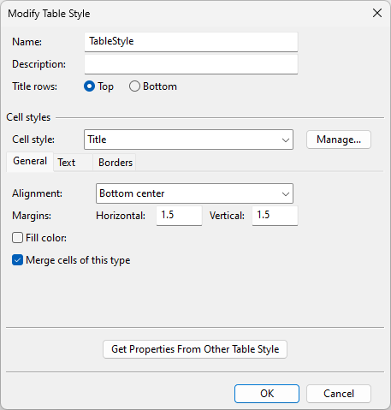Expand the Alignment dropdown showing Bottom center
This screenshot has width=391, height=410.
click(x=194, y=193)
